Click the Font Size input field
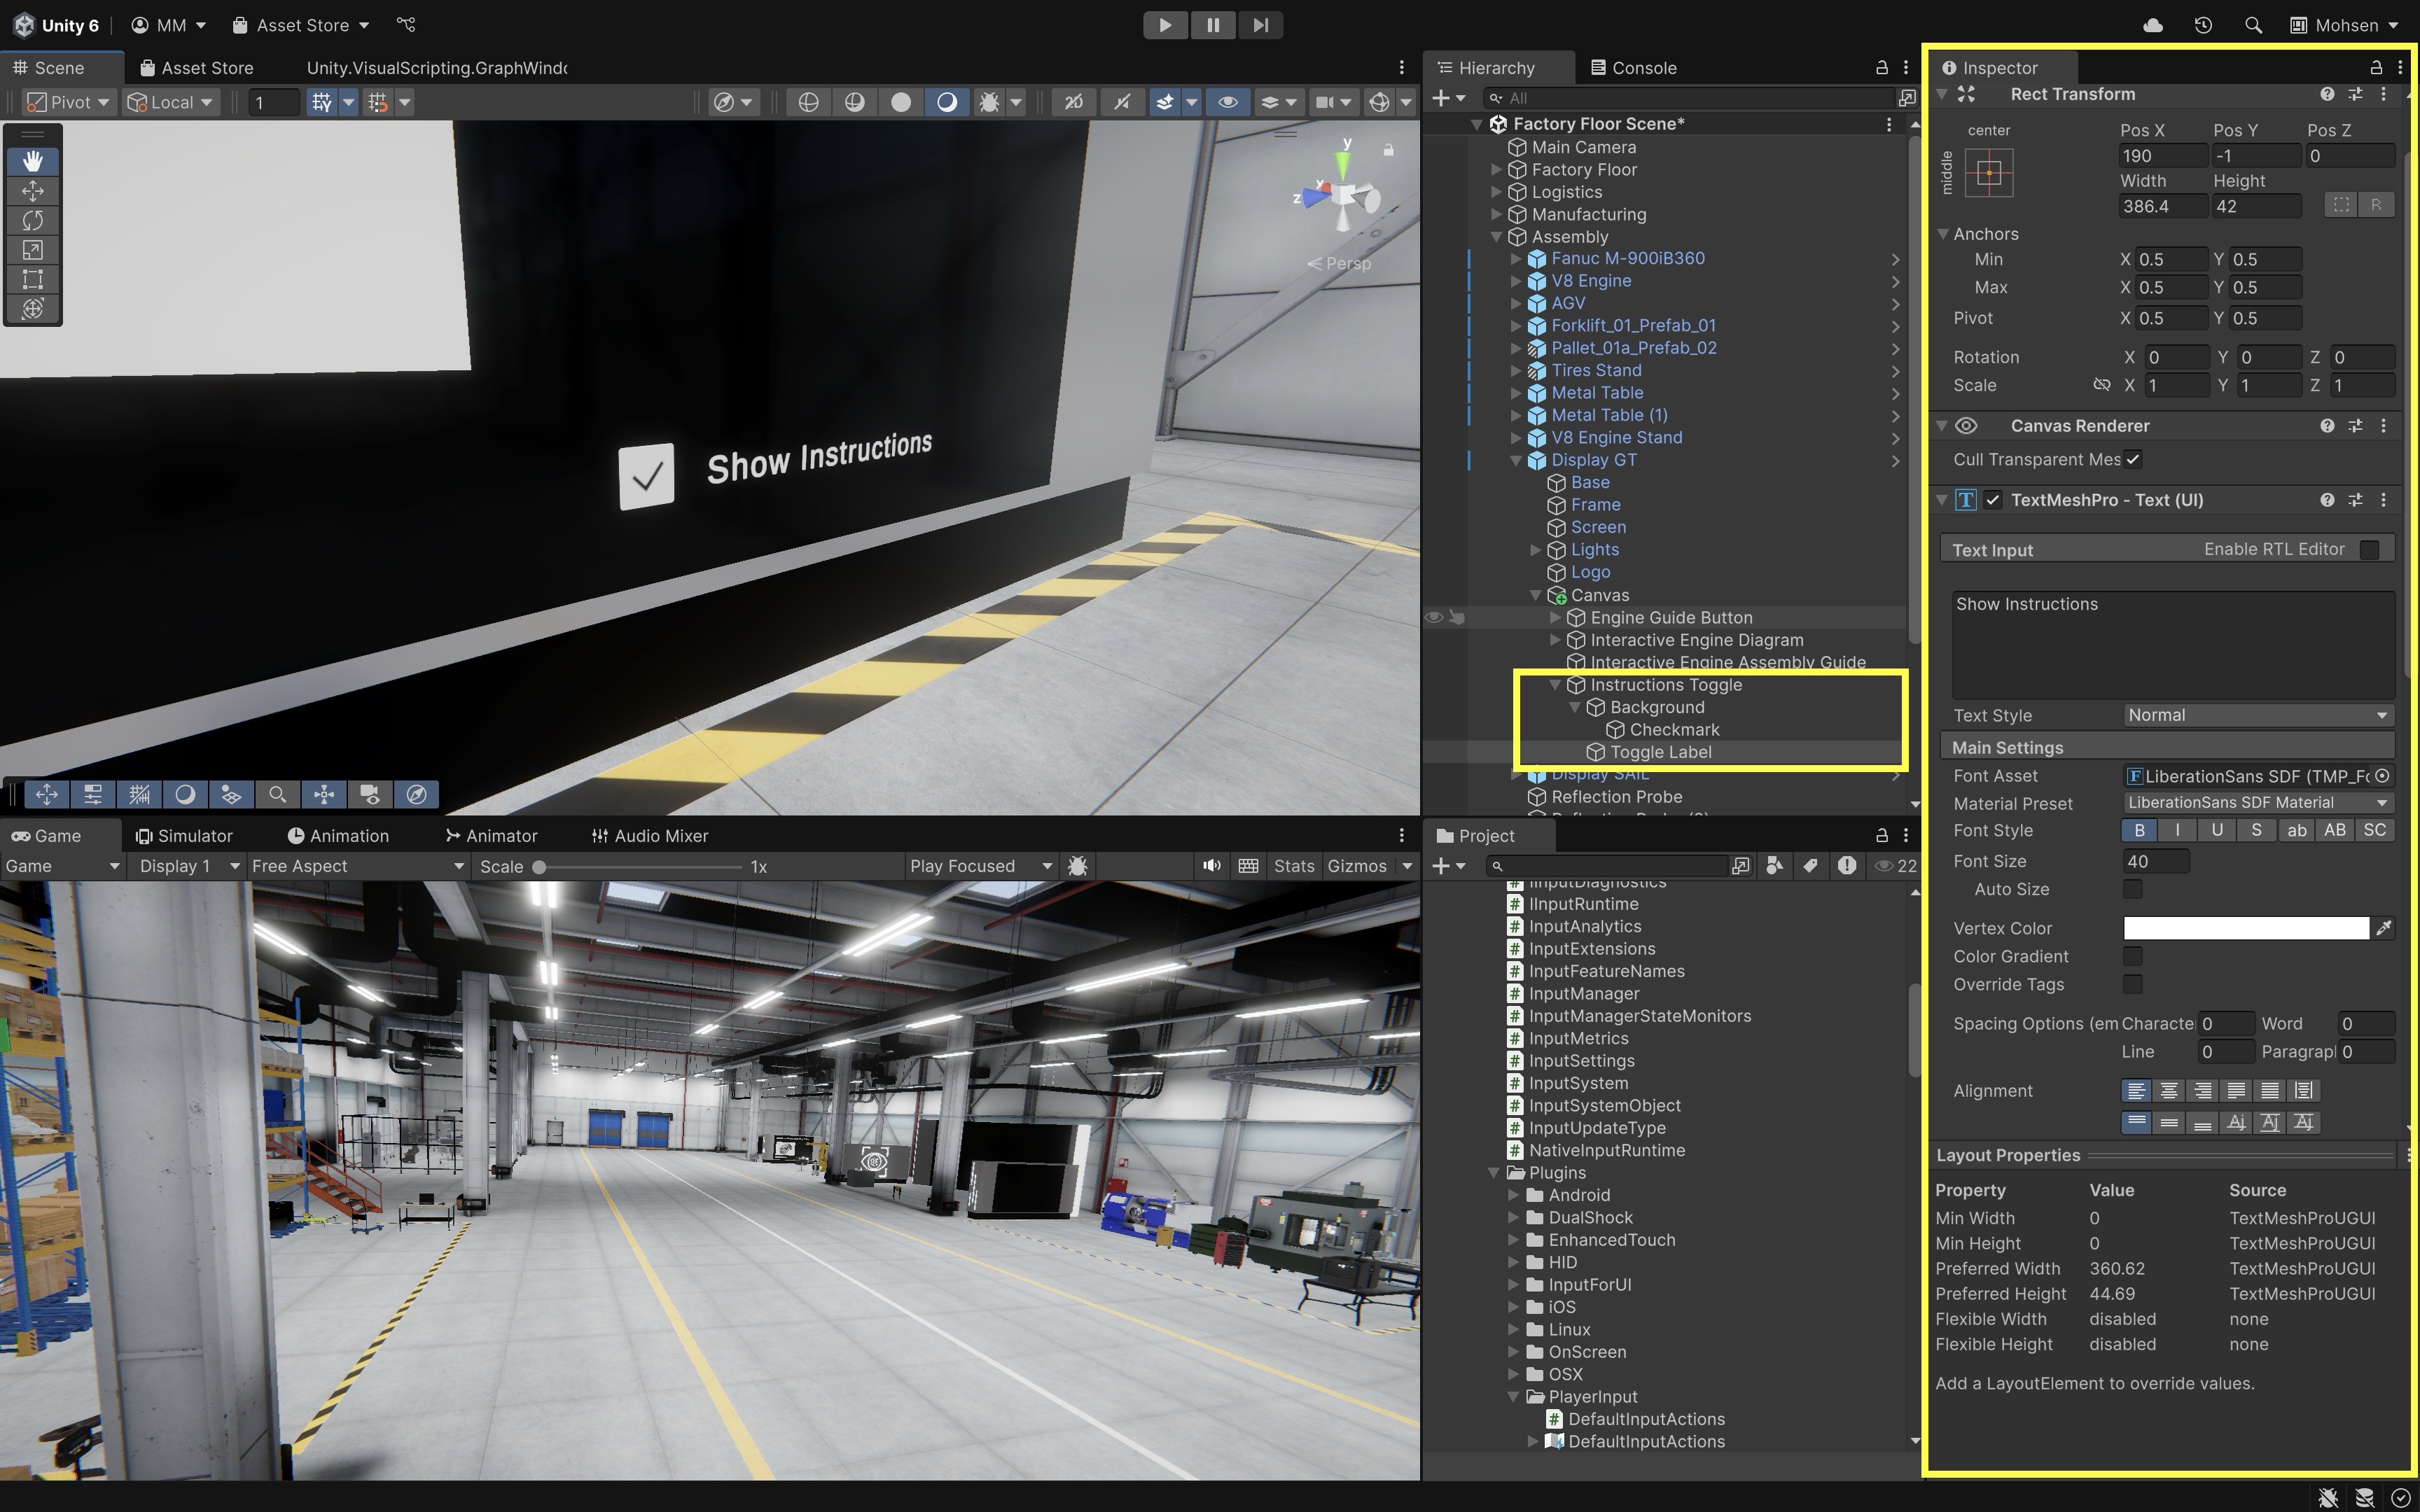 tap(2155, 861)
